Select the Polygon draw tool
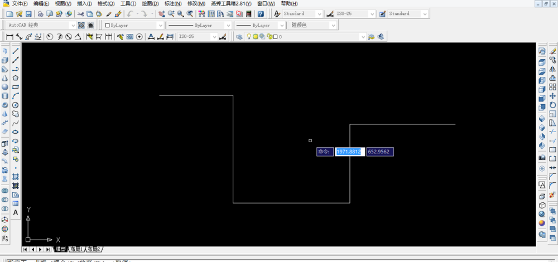This screenshot has width=558, height=262. pyautogui.click(x=16, y=78)
